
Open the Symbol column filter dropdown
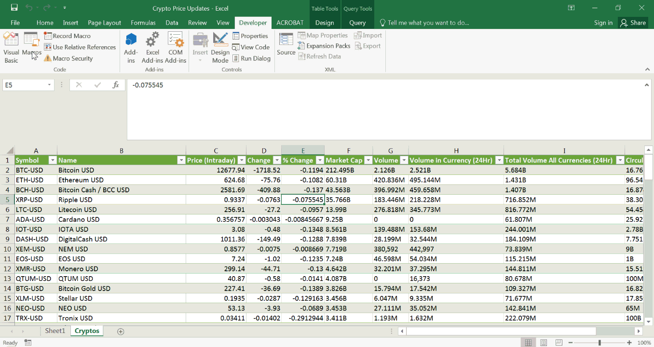pyautogui.click(x=52, y=160)
